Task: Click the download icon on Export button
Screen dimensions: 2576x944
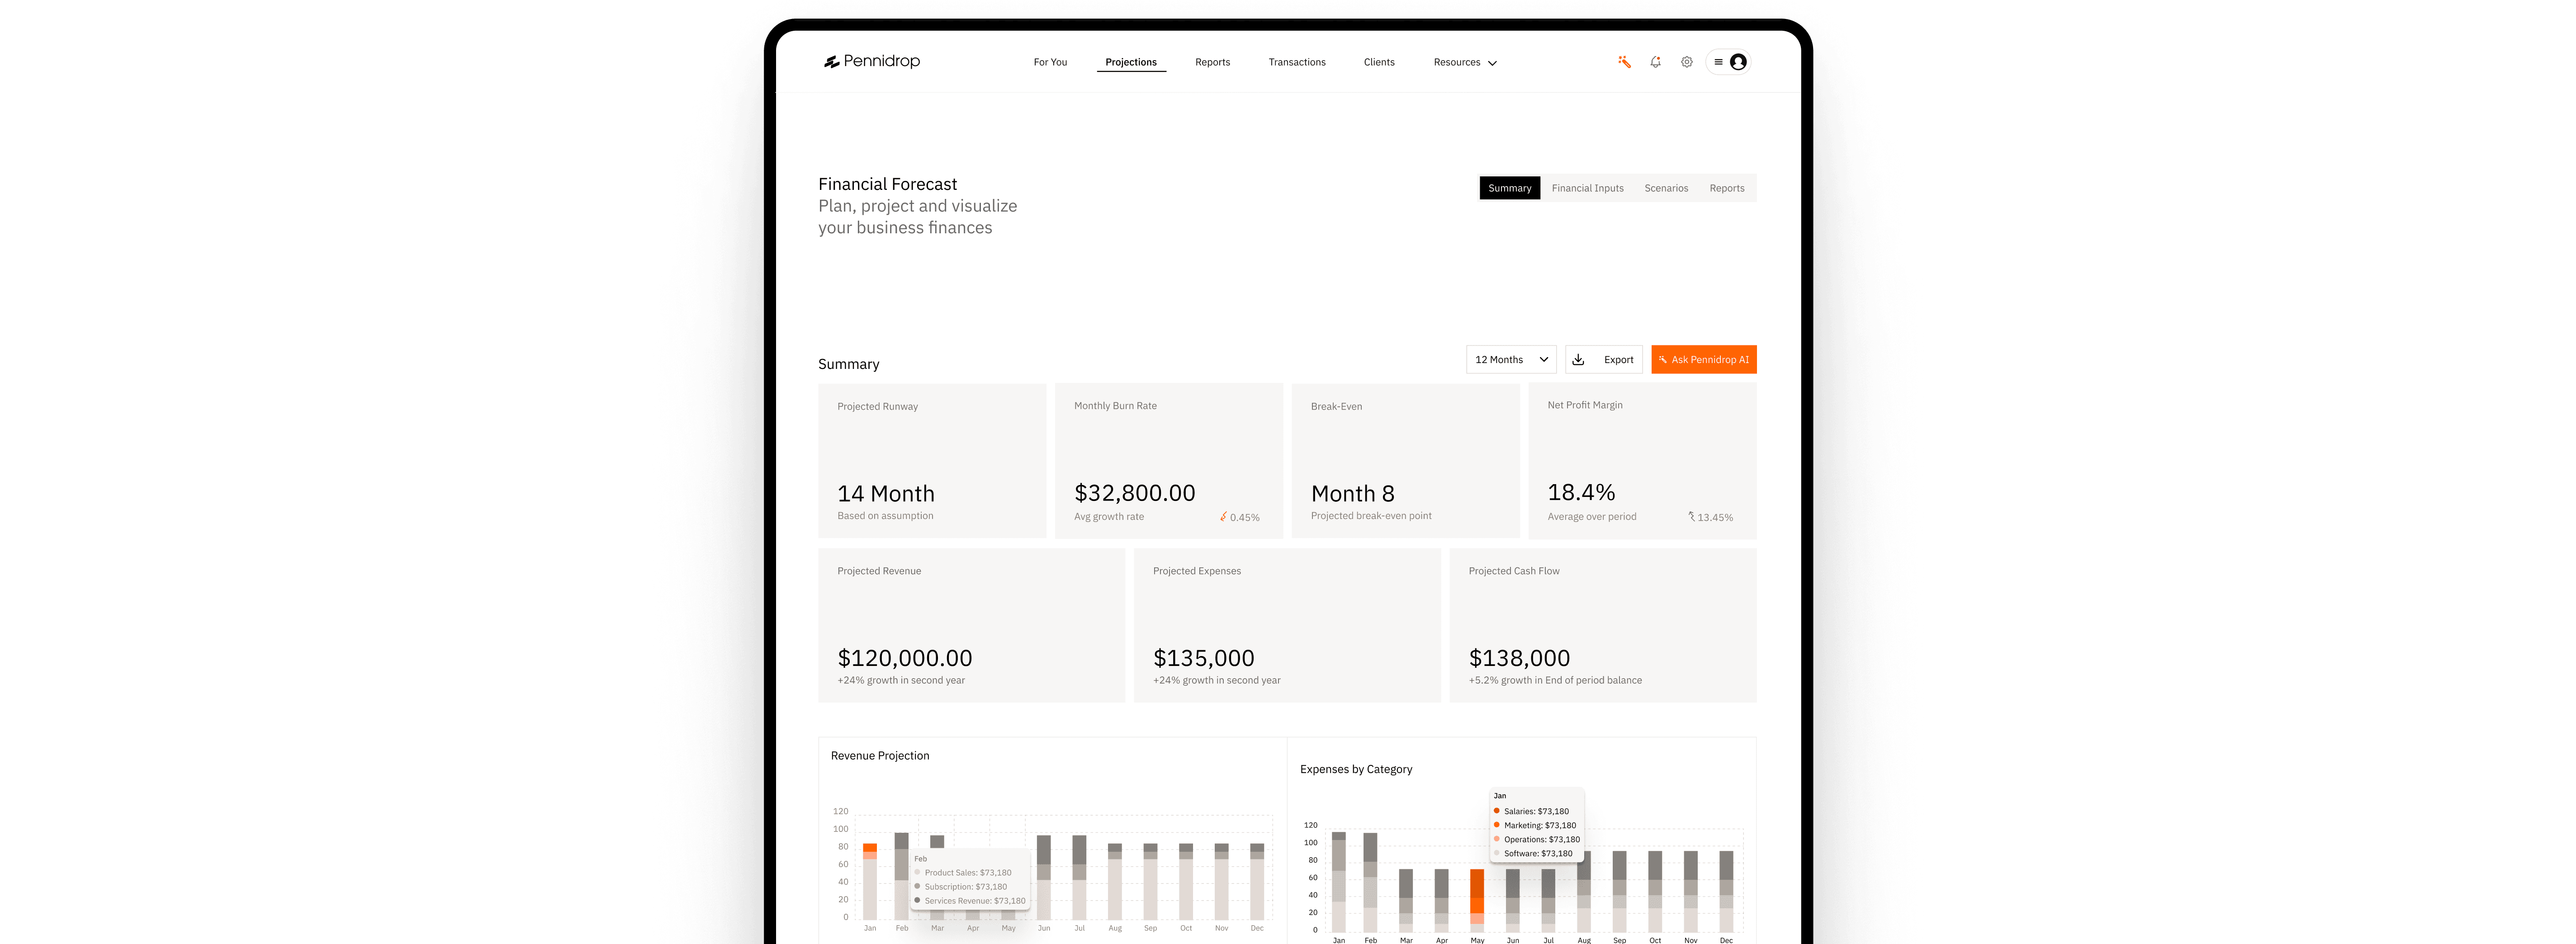Action: pyautogui.click(x=1578, y=359)
